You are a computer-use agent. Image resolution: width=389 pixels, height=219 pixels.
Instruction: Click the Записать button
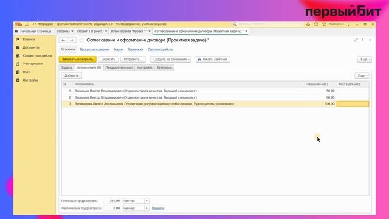click(x=108, y=60)
